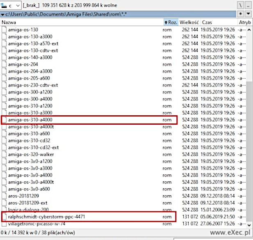Select file icon of amiga-os-300-a4000
Screen dimensions: 253x240
point(4,99)
